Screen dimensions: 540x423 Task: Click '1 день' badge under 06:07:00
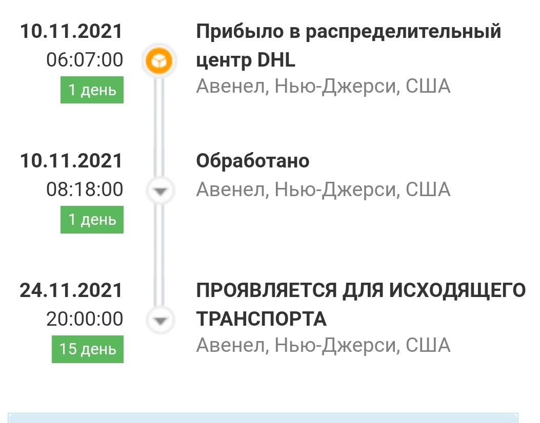tap(92, 90)
